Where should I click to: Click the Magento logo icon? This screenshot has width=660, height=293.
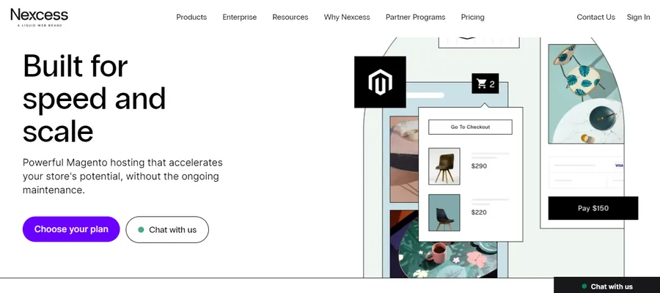(380, 82)
